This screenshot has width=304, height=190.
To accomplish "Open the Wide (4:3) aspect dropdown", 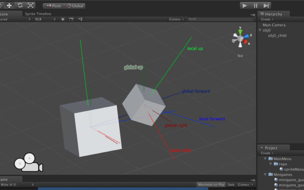I will (x=17, y=184).
